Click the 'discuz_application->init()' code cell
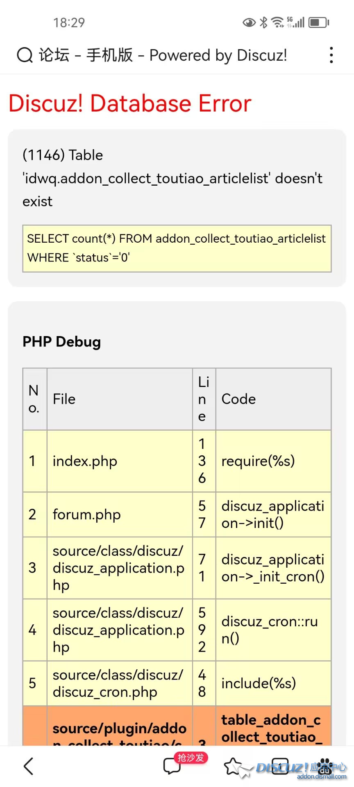 tap(273, 514)
